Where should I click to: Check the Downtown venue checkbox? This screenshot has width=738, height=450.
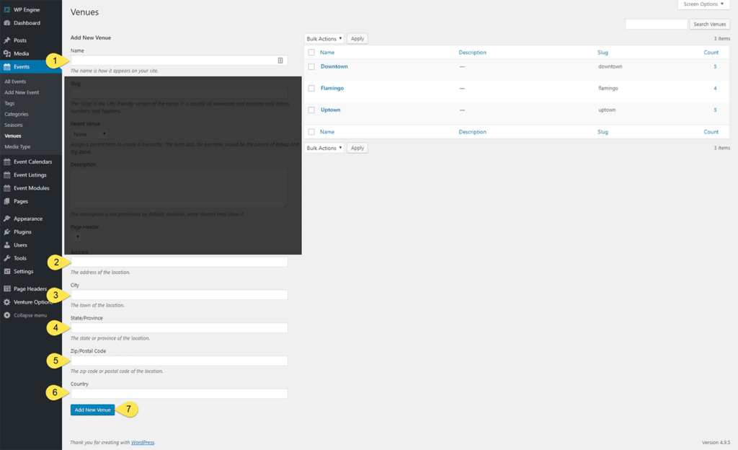311,66
